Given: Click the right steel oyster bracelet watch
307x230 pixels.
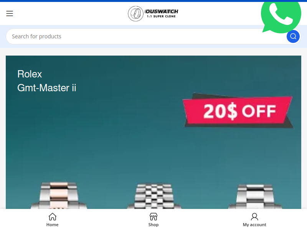Looking at the screenshot, I should coord(255,196).
